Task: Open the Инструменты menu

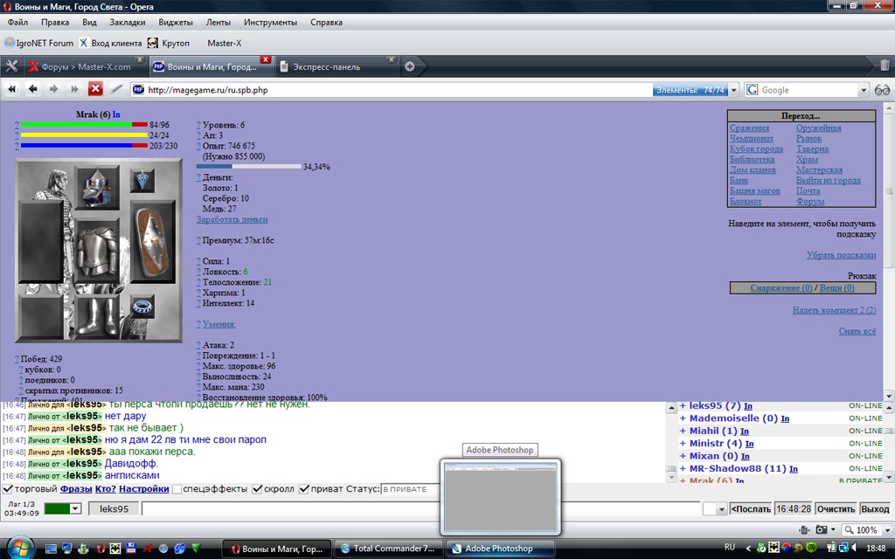Action: coord(271,22)
